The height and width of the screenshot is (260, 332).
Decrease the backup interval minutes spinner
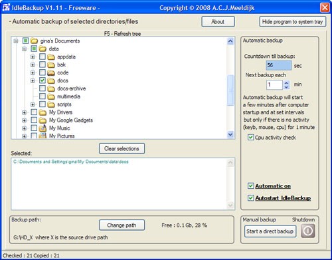click(x=286, y=87)
